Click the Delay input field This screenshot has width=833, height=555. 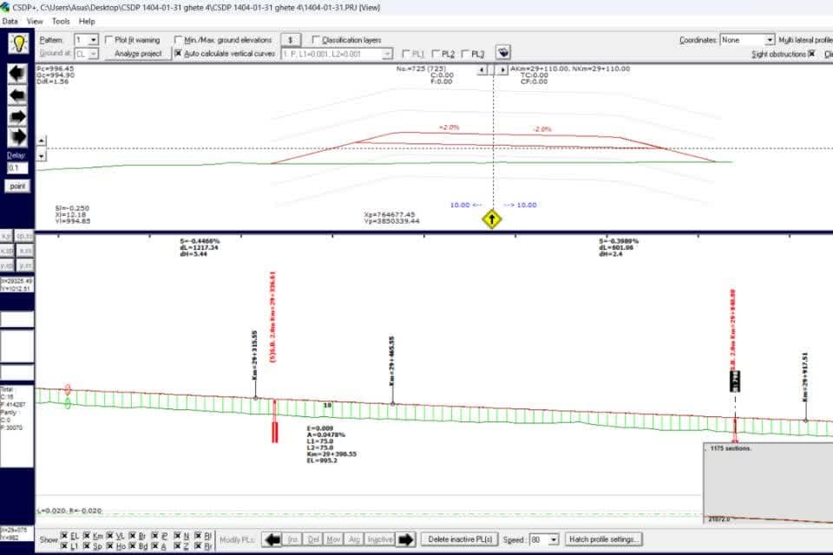click(17, 168)
